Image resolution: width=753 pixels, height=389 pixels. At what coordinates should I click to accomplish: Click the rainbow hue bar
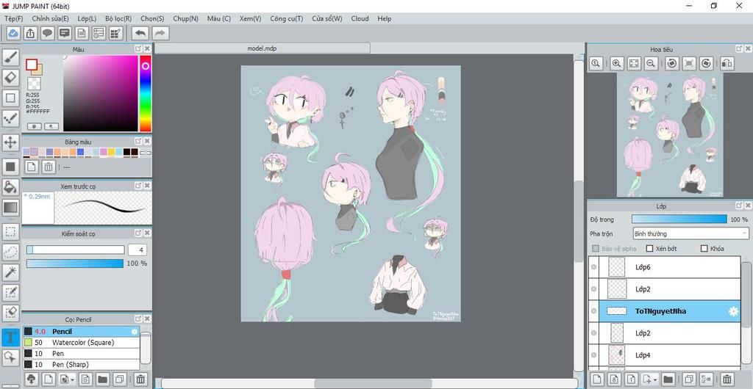[146, 93]
